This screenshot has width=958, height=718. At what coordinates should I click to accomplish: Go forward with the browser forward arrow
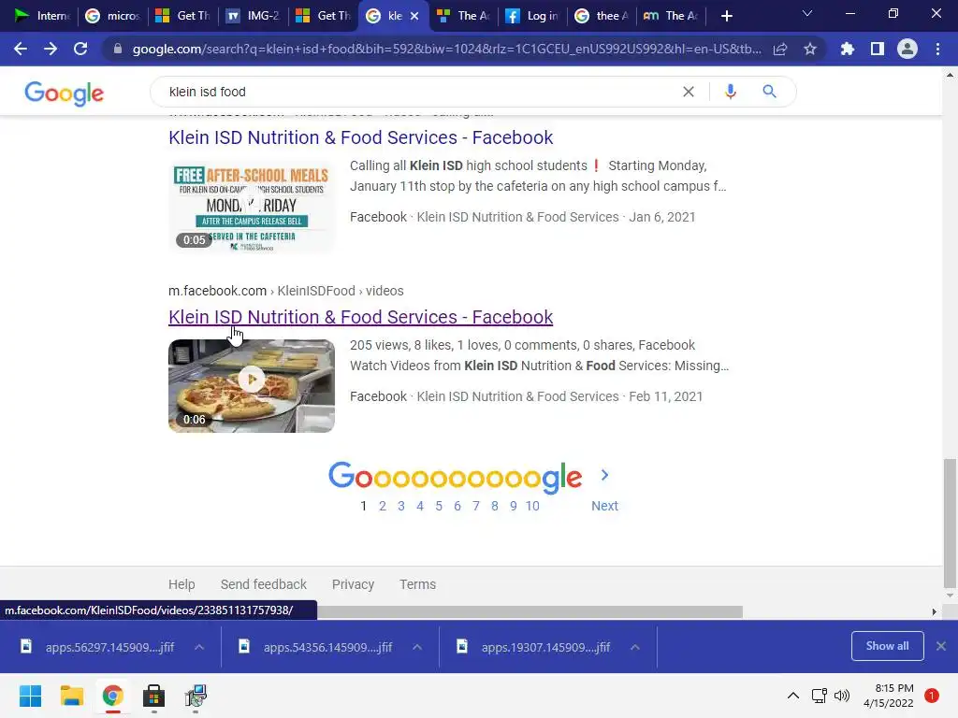[51, 49]
